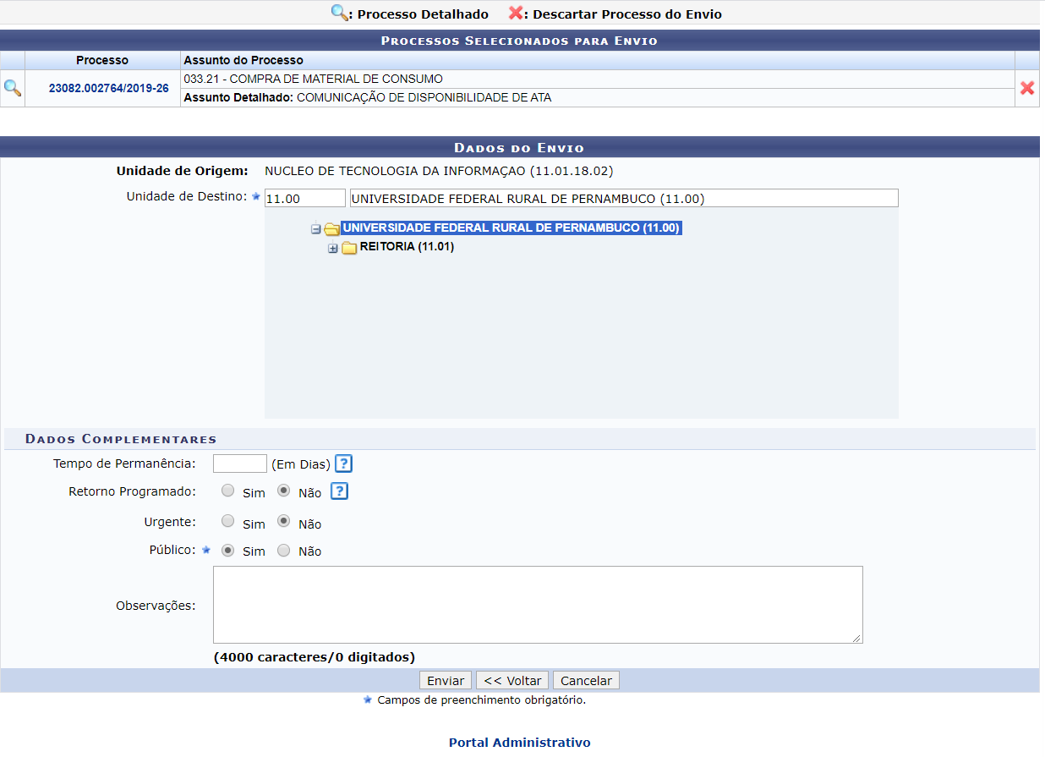Open help icon beside Tempo de Permanência
This screenshot has height=757, width=1045.
343,464
